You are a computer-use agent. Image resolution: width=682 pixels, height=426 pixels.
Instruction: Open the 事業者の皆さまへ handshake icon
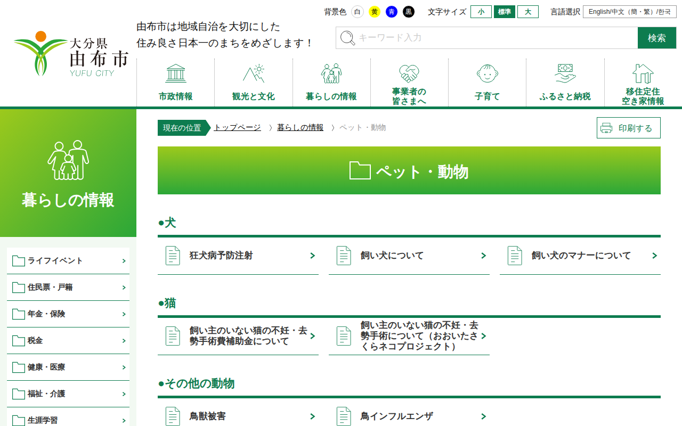[409, 73]
